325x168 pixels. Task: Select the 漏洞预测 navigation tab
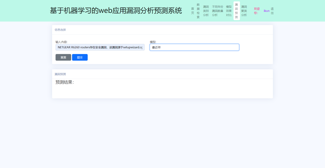(237, 11)
